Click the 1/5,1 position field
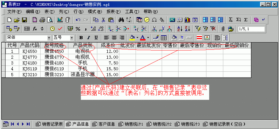279x129 pixels. 251,29
